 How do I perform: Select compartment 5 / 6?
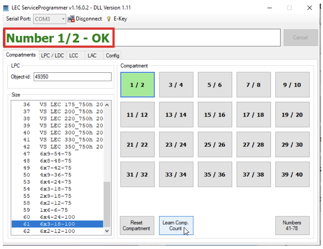pos(215,85)
